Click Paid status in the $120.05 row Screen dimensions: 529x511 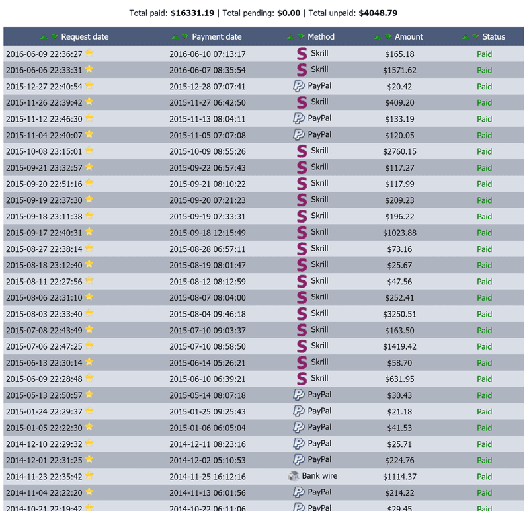[484, 136]
